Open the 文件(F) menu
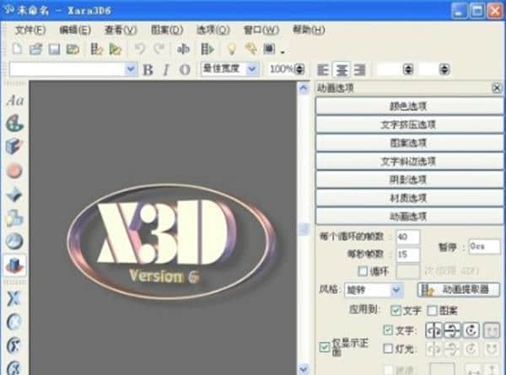The image size is (506, 375). pos(30,29)
